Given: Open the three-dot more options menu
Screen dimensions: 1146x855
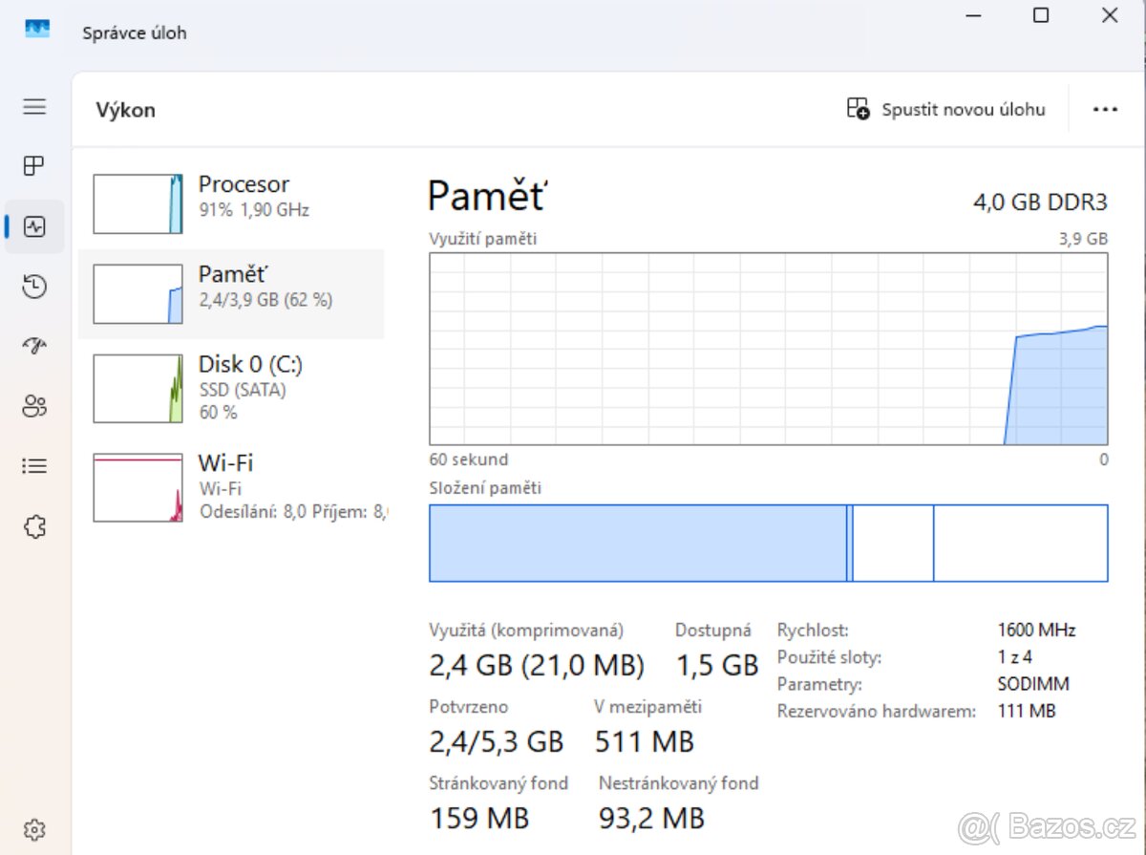Looking at the screenshot, I should click(x=1105, y=110).
